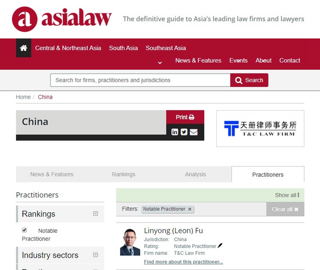Open News & Features in navigation bar
320x270 pixels.
pos(198,60)
